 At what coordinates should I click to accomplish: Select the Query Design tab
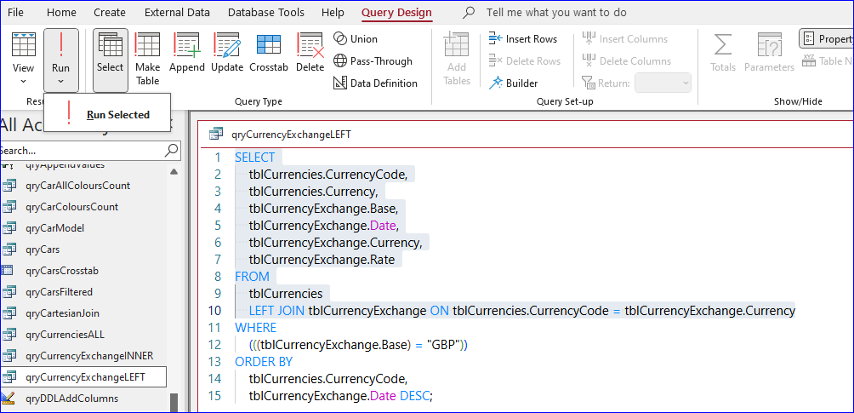397,12
